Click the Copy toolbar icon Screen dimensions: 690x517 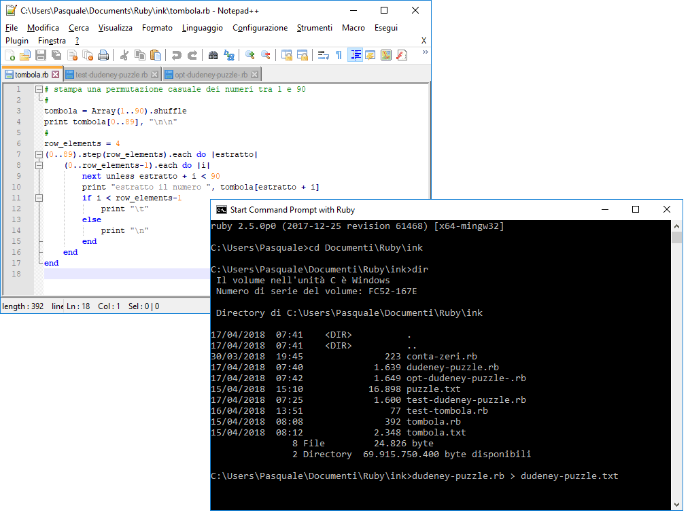tap(140, 55)
